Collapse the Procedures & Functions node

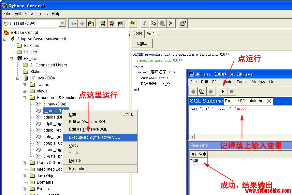[24, 98]
